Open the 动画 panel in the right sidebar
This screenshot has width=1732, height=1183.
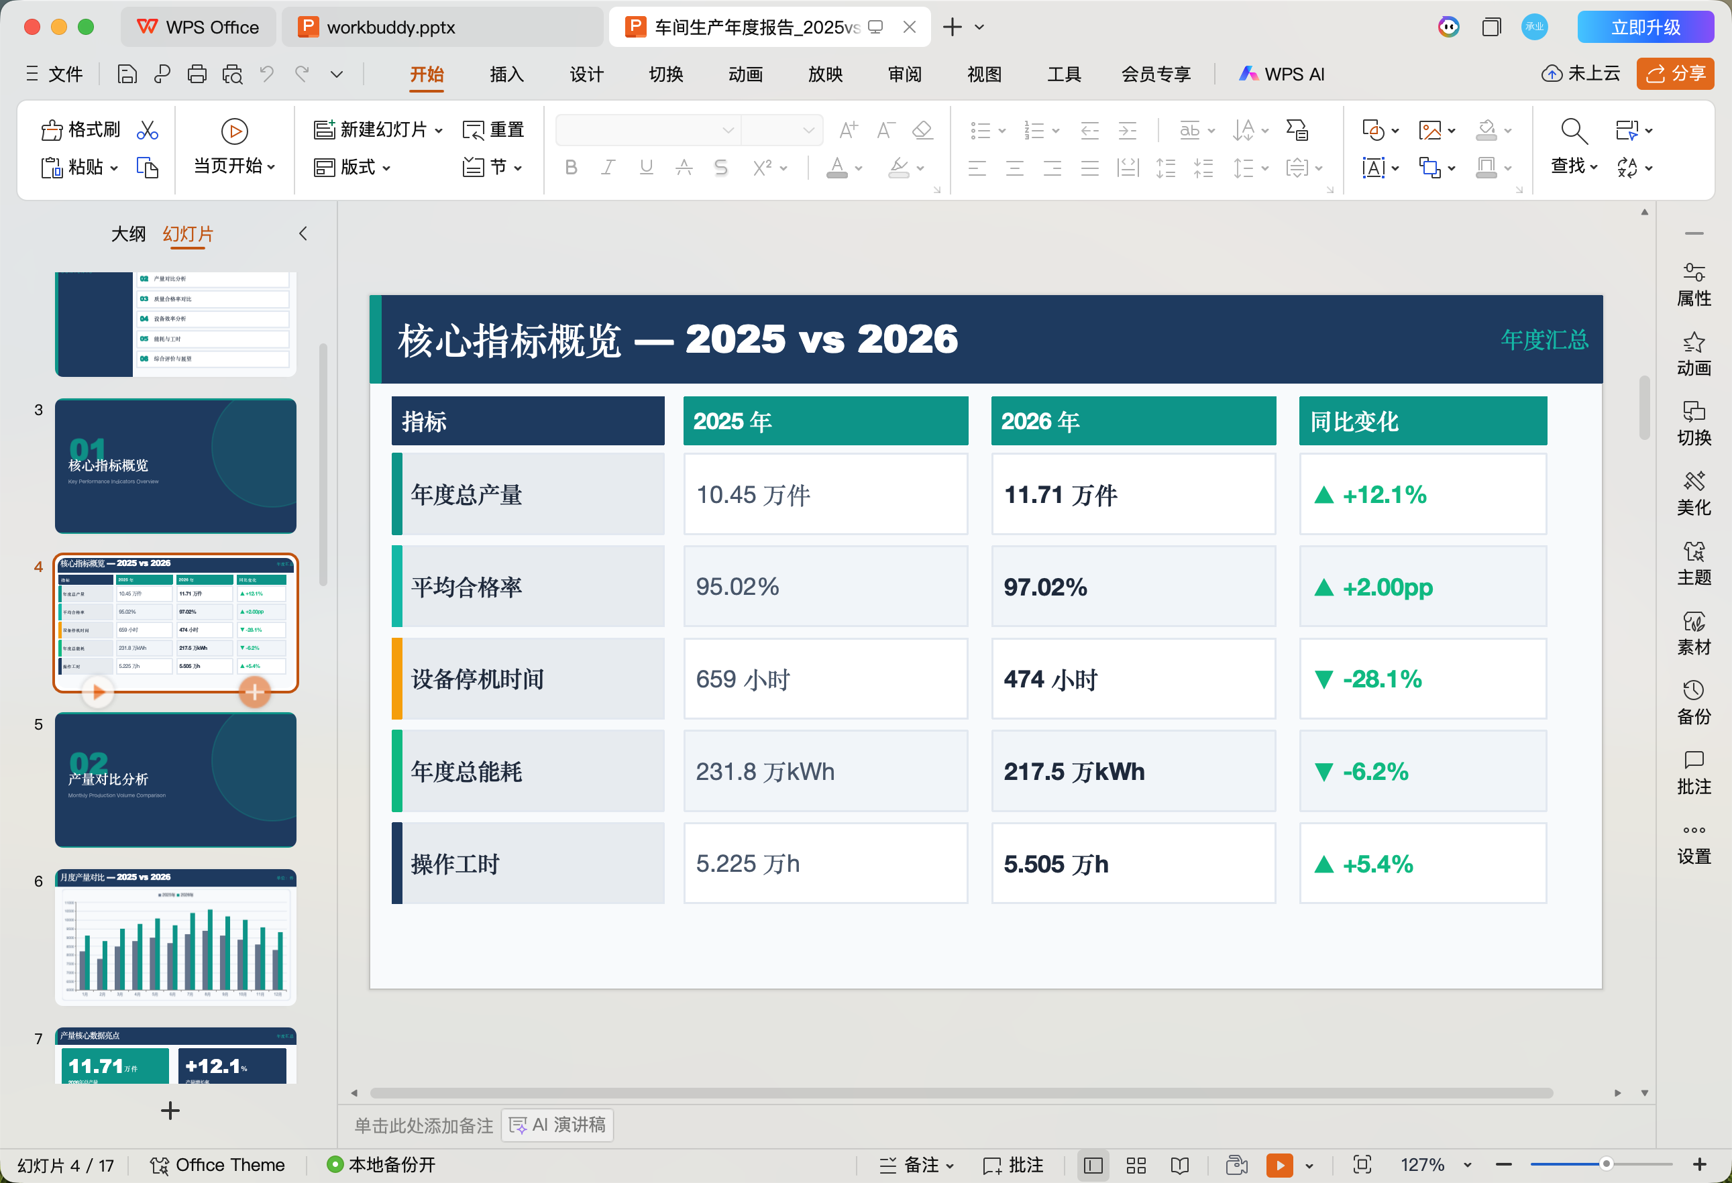1693,355
